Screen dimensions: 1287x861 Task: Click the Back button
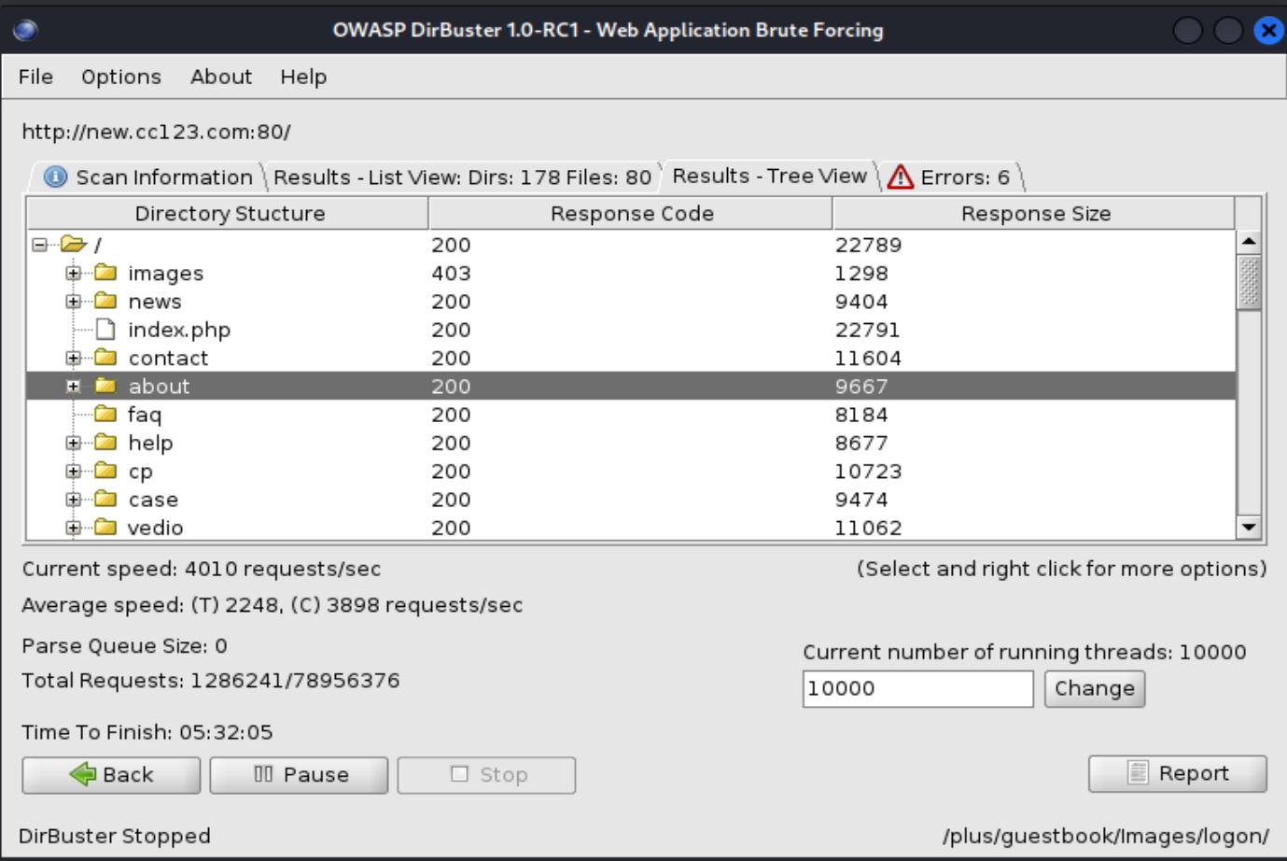pos(111,774)
